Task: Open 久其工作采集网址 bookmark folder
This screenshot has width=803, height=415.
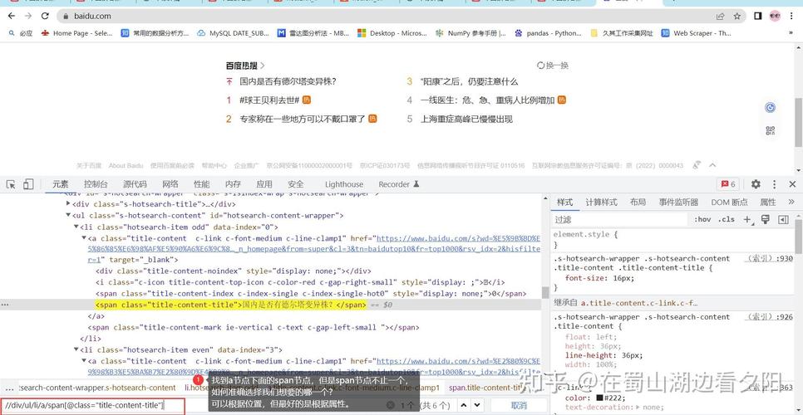Action: (622, 33)
